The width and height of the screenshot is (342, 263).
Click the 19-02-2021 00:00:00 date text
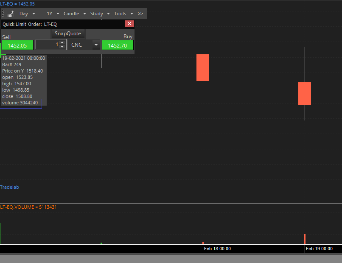coord(24,58)
